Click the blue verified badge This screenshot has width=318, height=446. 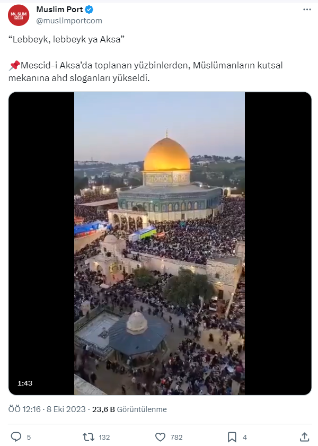(x=89, y=10)
